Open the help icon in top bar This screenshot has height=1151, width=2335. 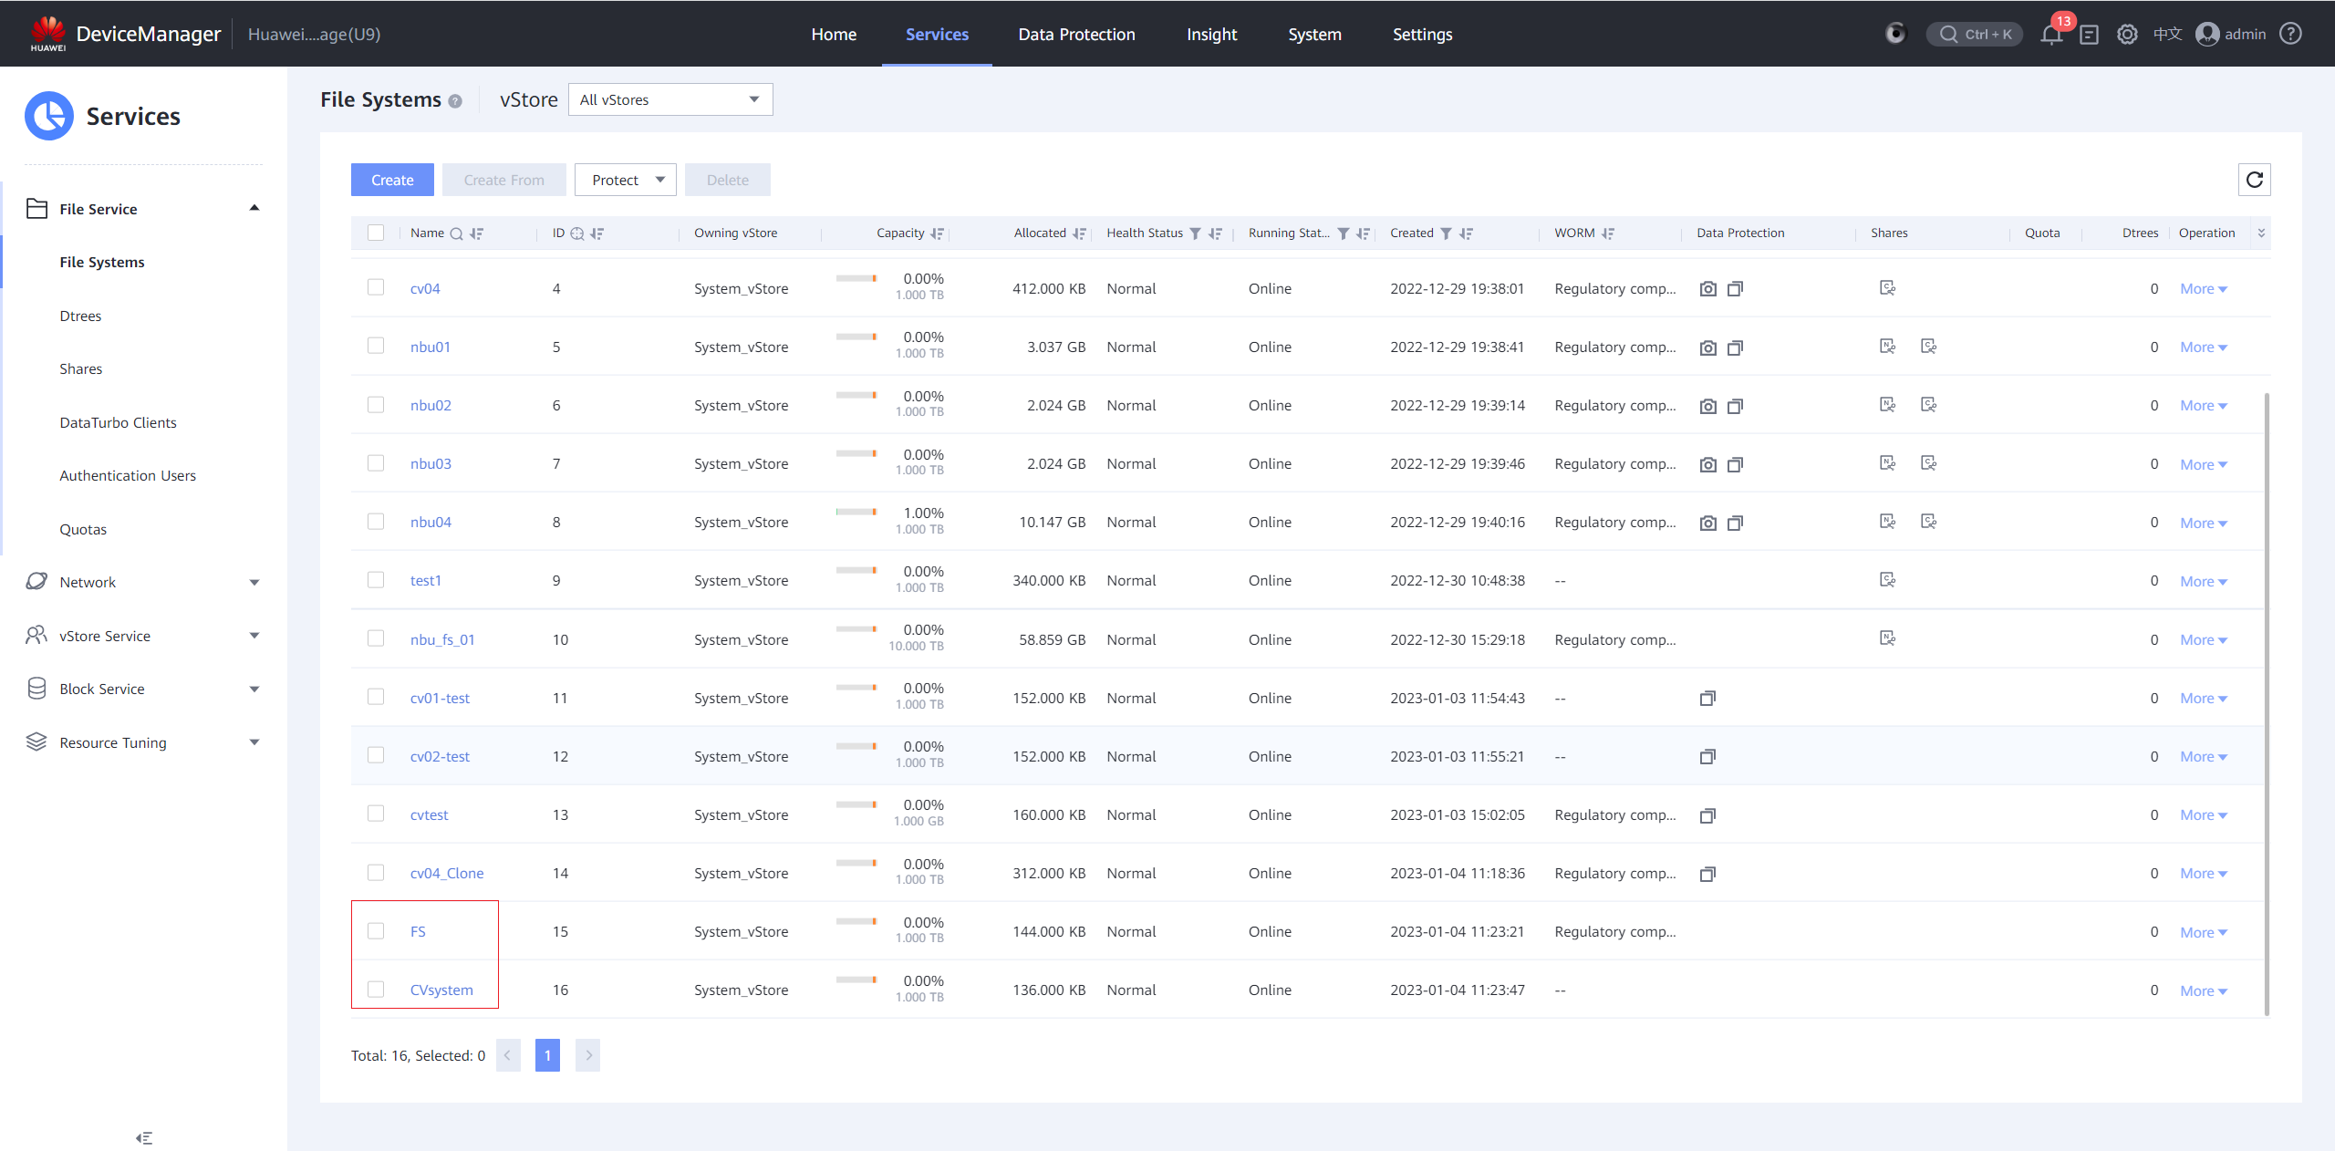pyautogui.click(x=2290, y=35)
